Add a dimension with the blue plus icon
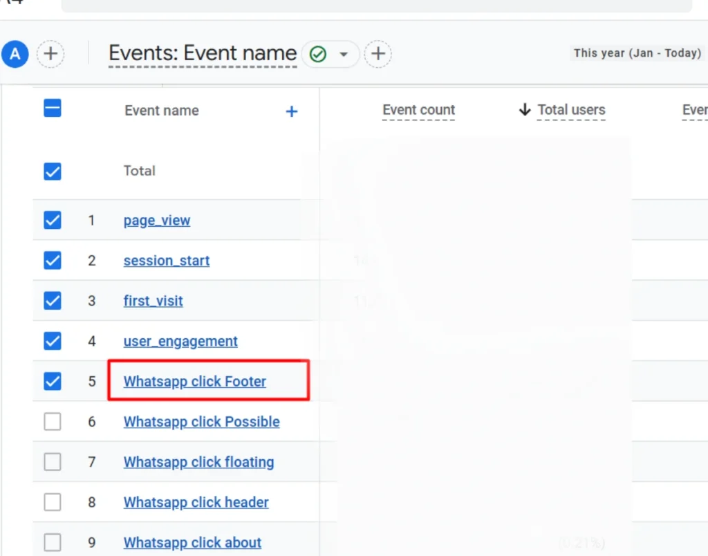The height and width of the screenshot is (556, 708). click(292, 111)
